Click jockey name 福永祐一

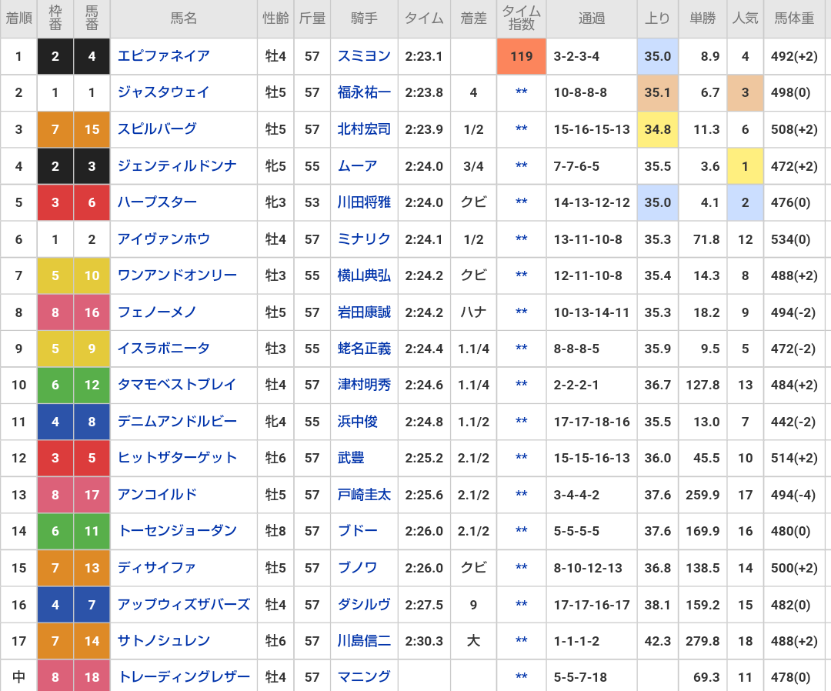pos(364,92)
